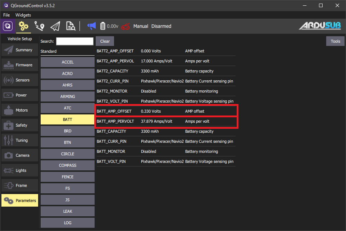Open the BATT2_CAPACITY parameter row
The image size is (346, 231).
click(x=166, y=71)
